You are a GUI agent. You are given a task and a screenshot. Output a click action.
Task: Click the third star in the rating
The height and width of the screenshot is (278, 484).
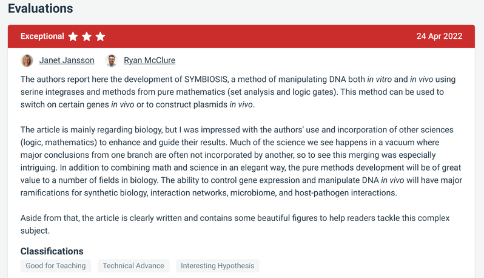point(101,36)
